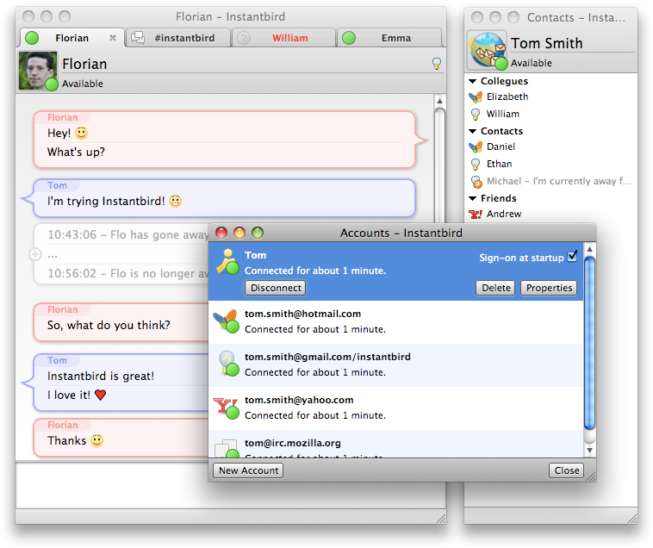Image resolution: width=653 pixels, height=548 pixels.
Task: Click the Yahoo icon of the tom.smith@yahoo.com account
Action: (x=226, y=408)
